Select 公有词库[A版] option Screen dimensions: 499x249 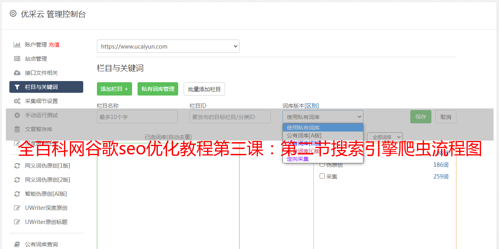323,135
